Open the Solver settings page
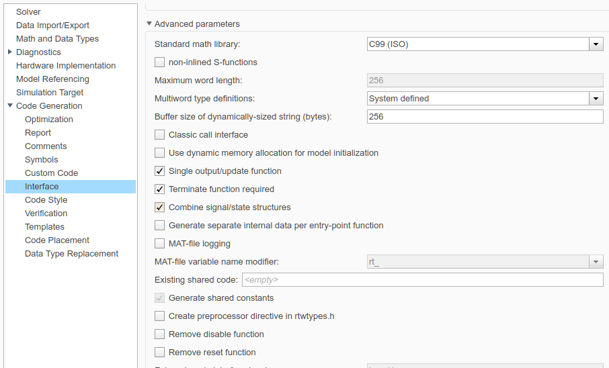The height and width of the screenshot is (368, 609). click(28, 12)
